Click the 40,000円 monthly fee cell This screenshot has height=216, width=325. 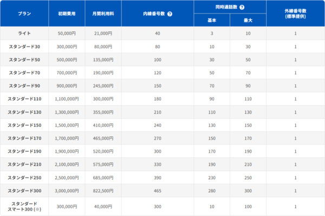103,206
